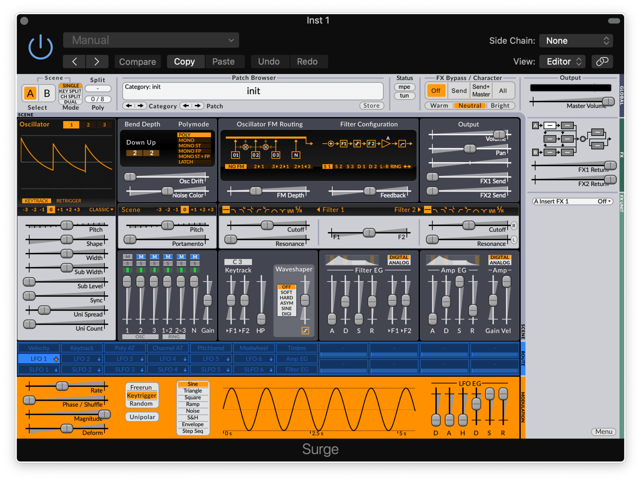
Task: Set character to Bright
Action: click(500, 106)
